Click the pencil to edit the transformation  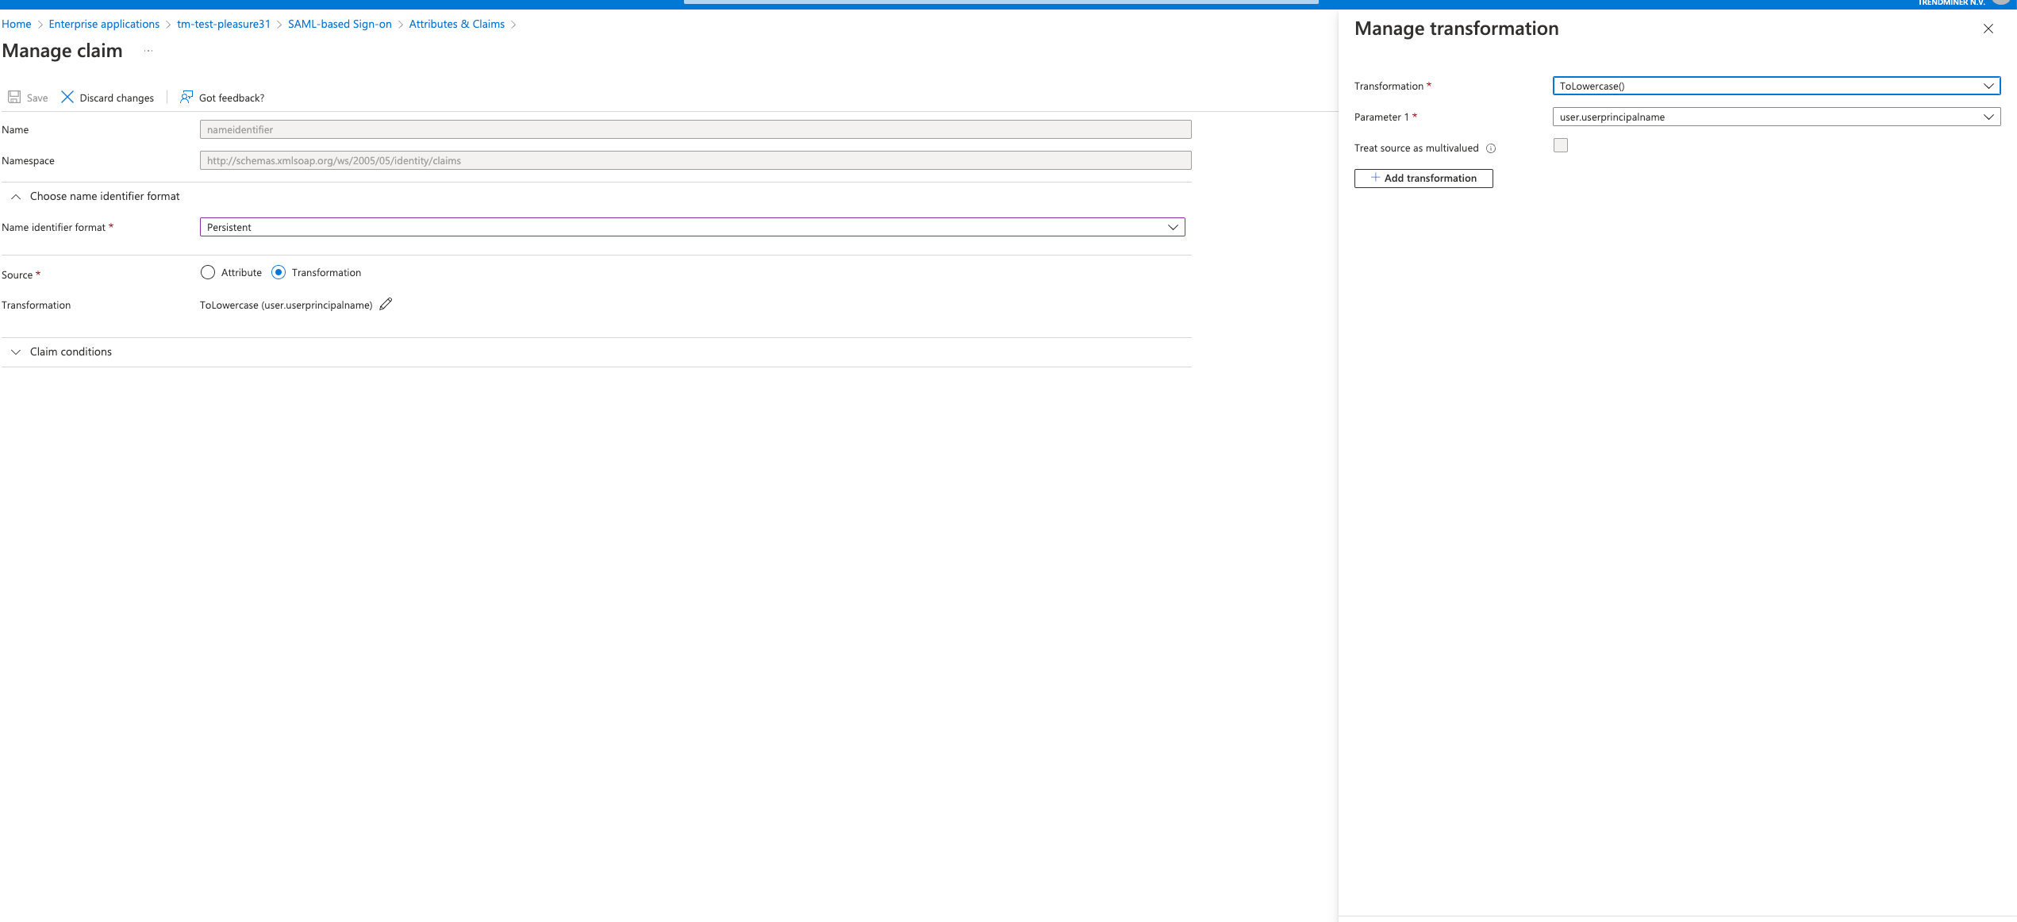[386, 304]
